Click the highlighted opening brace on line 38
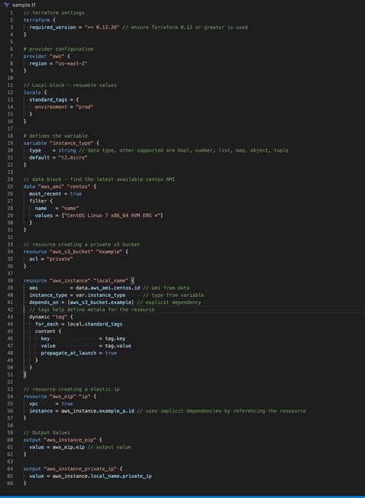Screen dimensions: 365x498 tap(132, 281)
